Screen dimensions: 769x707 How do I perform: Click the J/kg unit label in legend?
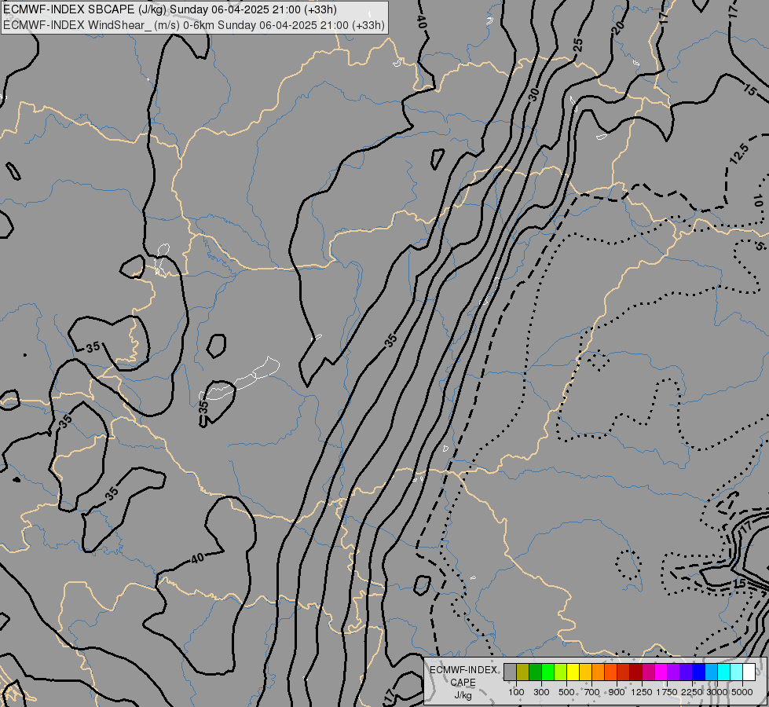463,695
